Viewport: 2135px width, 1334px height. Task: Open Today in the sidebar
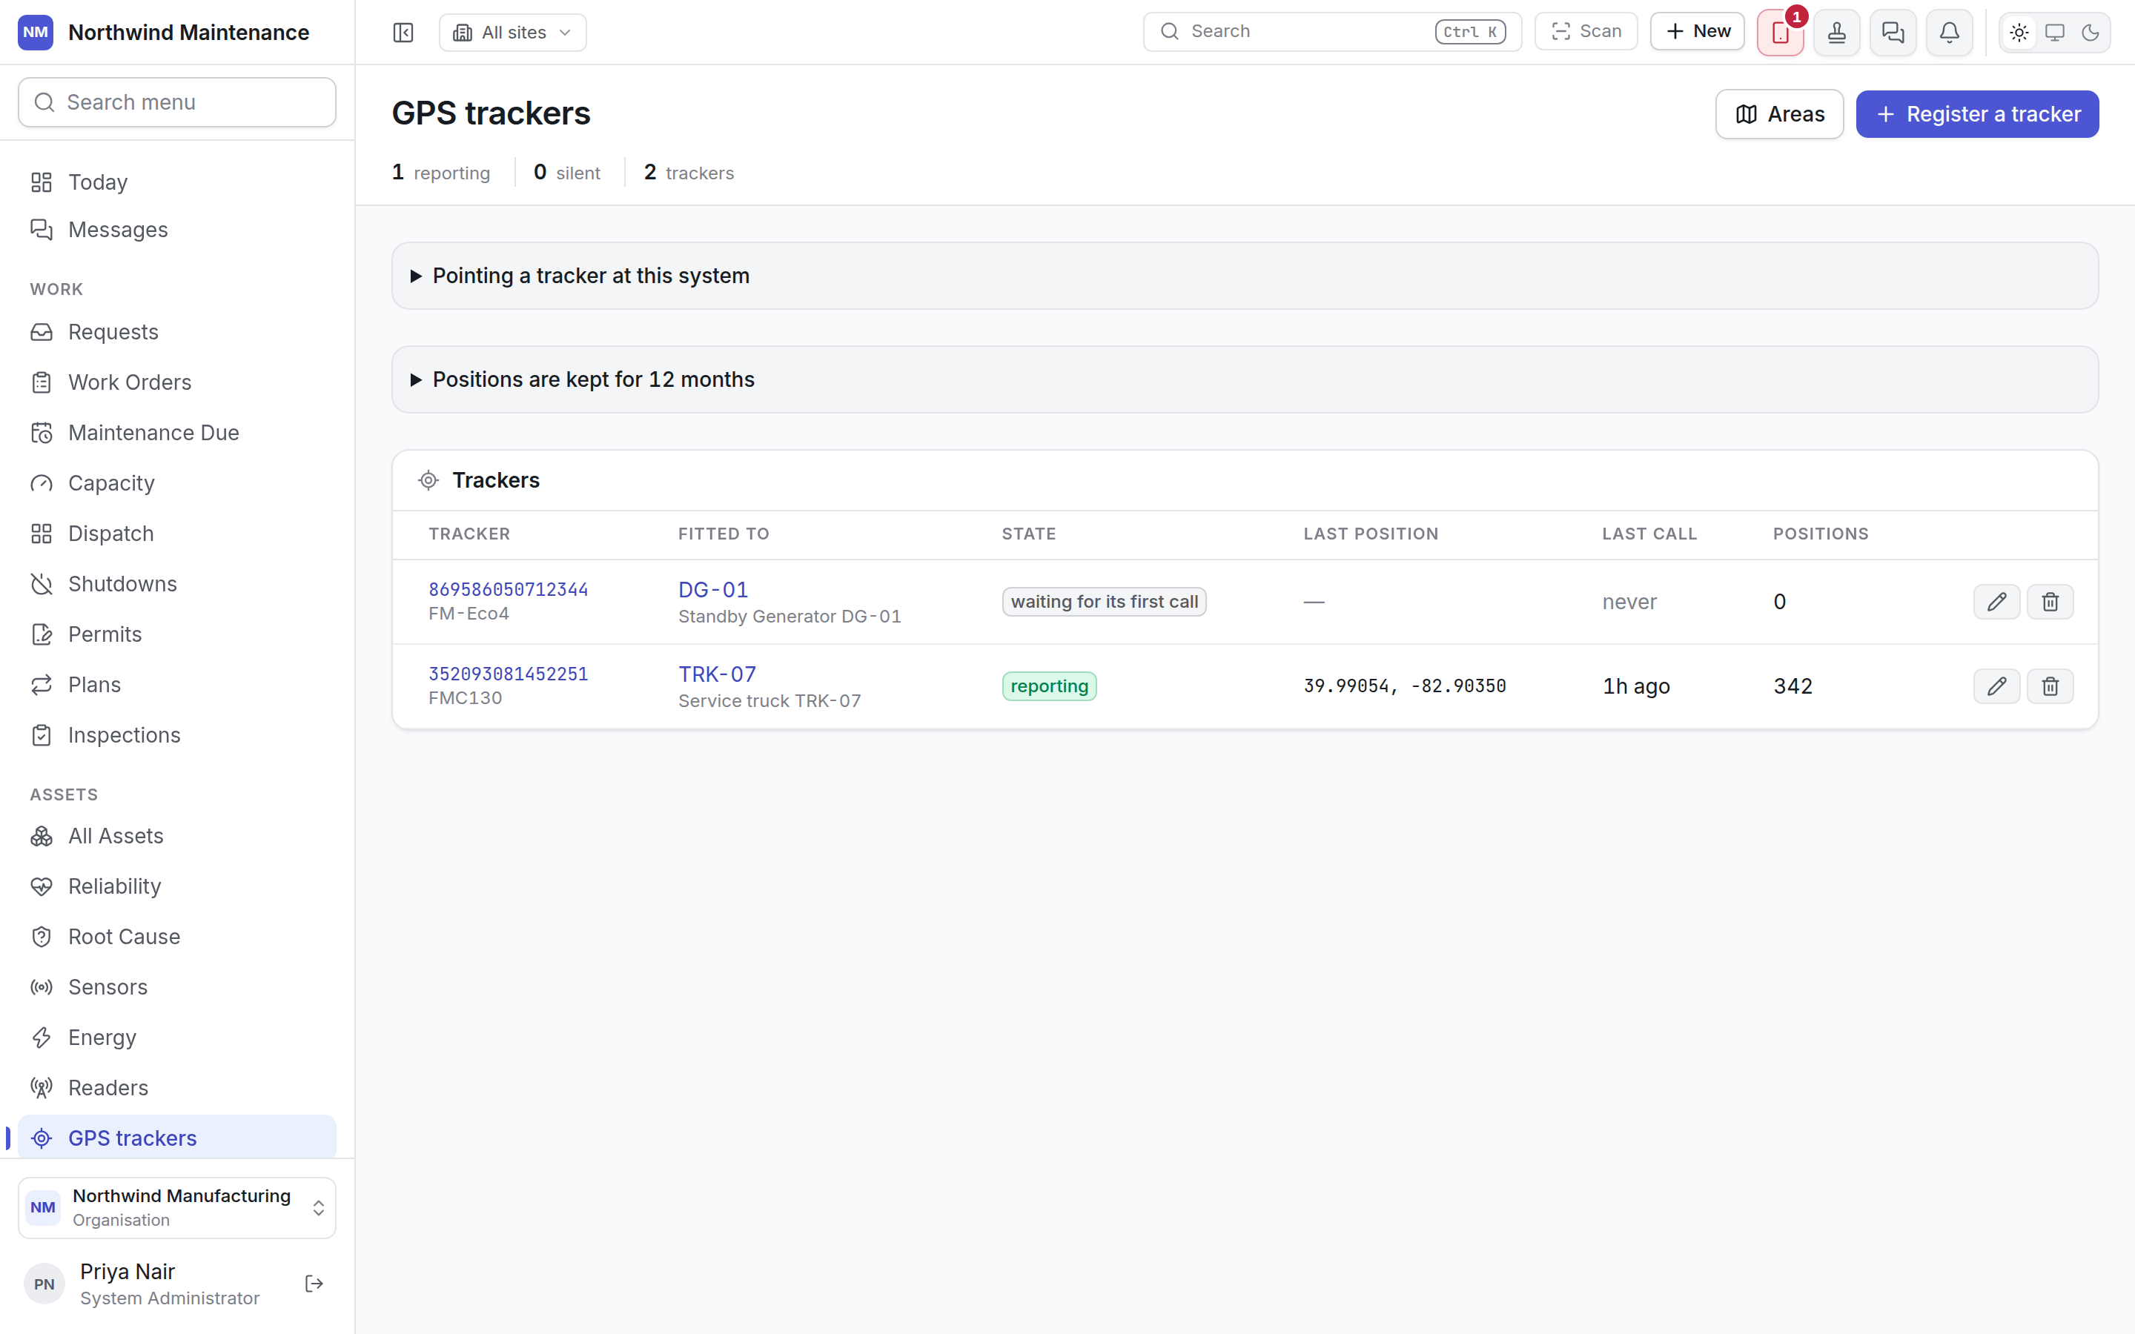[x=177, y=182]
